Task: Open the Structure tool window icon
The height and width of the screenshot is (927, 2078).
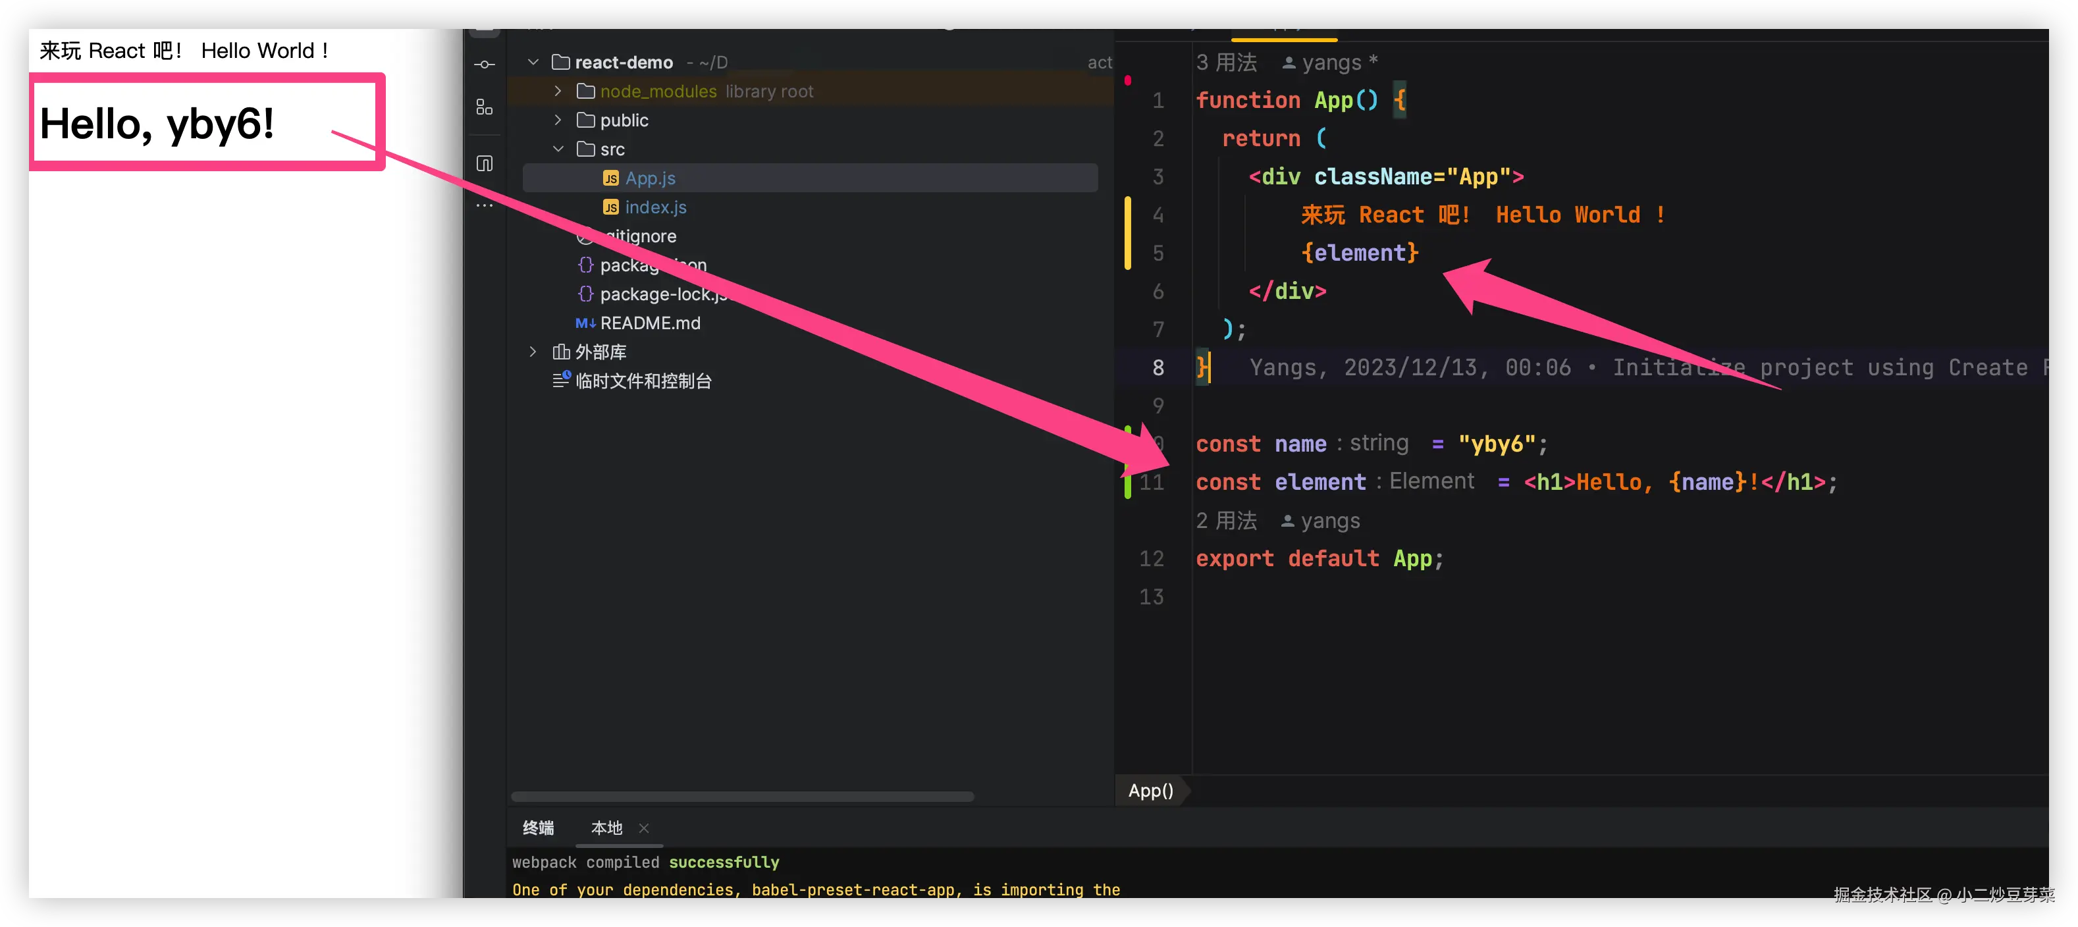Action: (485, 107)
